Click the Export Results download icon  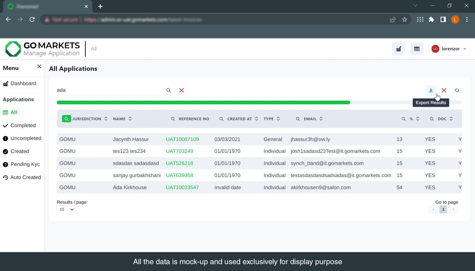pos(431,90)
